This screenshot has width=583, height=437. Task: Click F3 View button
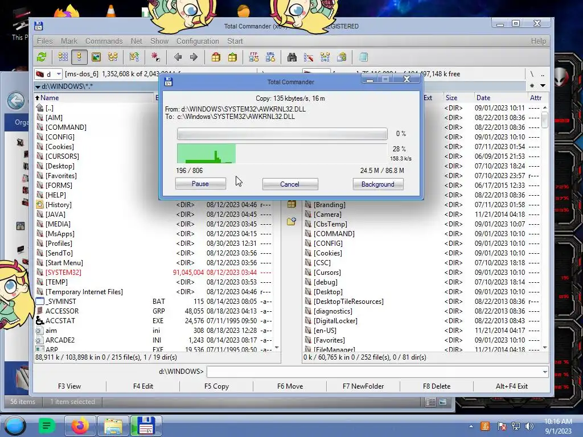coord(69,386)
